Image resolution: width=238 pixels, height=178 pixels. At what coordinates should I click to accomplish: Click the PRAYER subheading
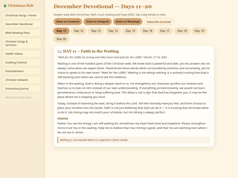[63, 119]
